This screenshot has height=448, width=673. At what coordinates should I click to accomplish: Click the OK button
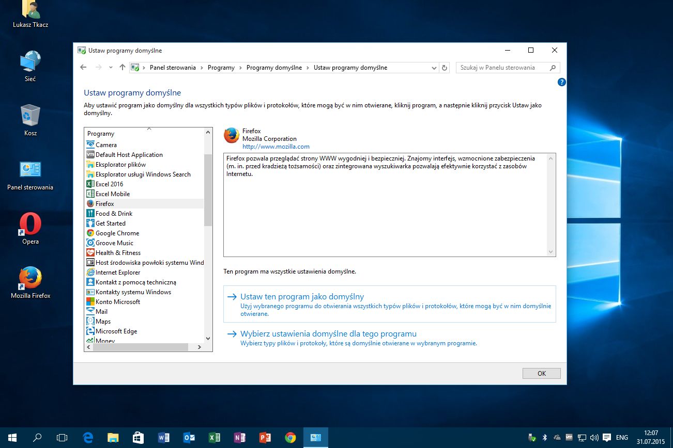click(541, 374)
